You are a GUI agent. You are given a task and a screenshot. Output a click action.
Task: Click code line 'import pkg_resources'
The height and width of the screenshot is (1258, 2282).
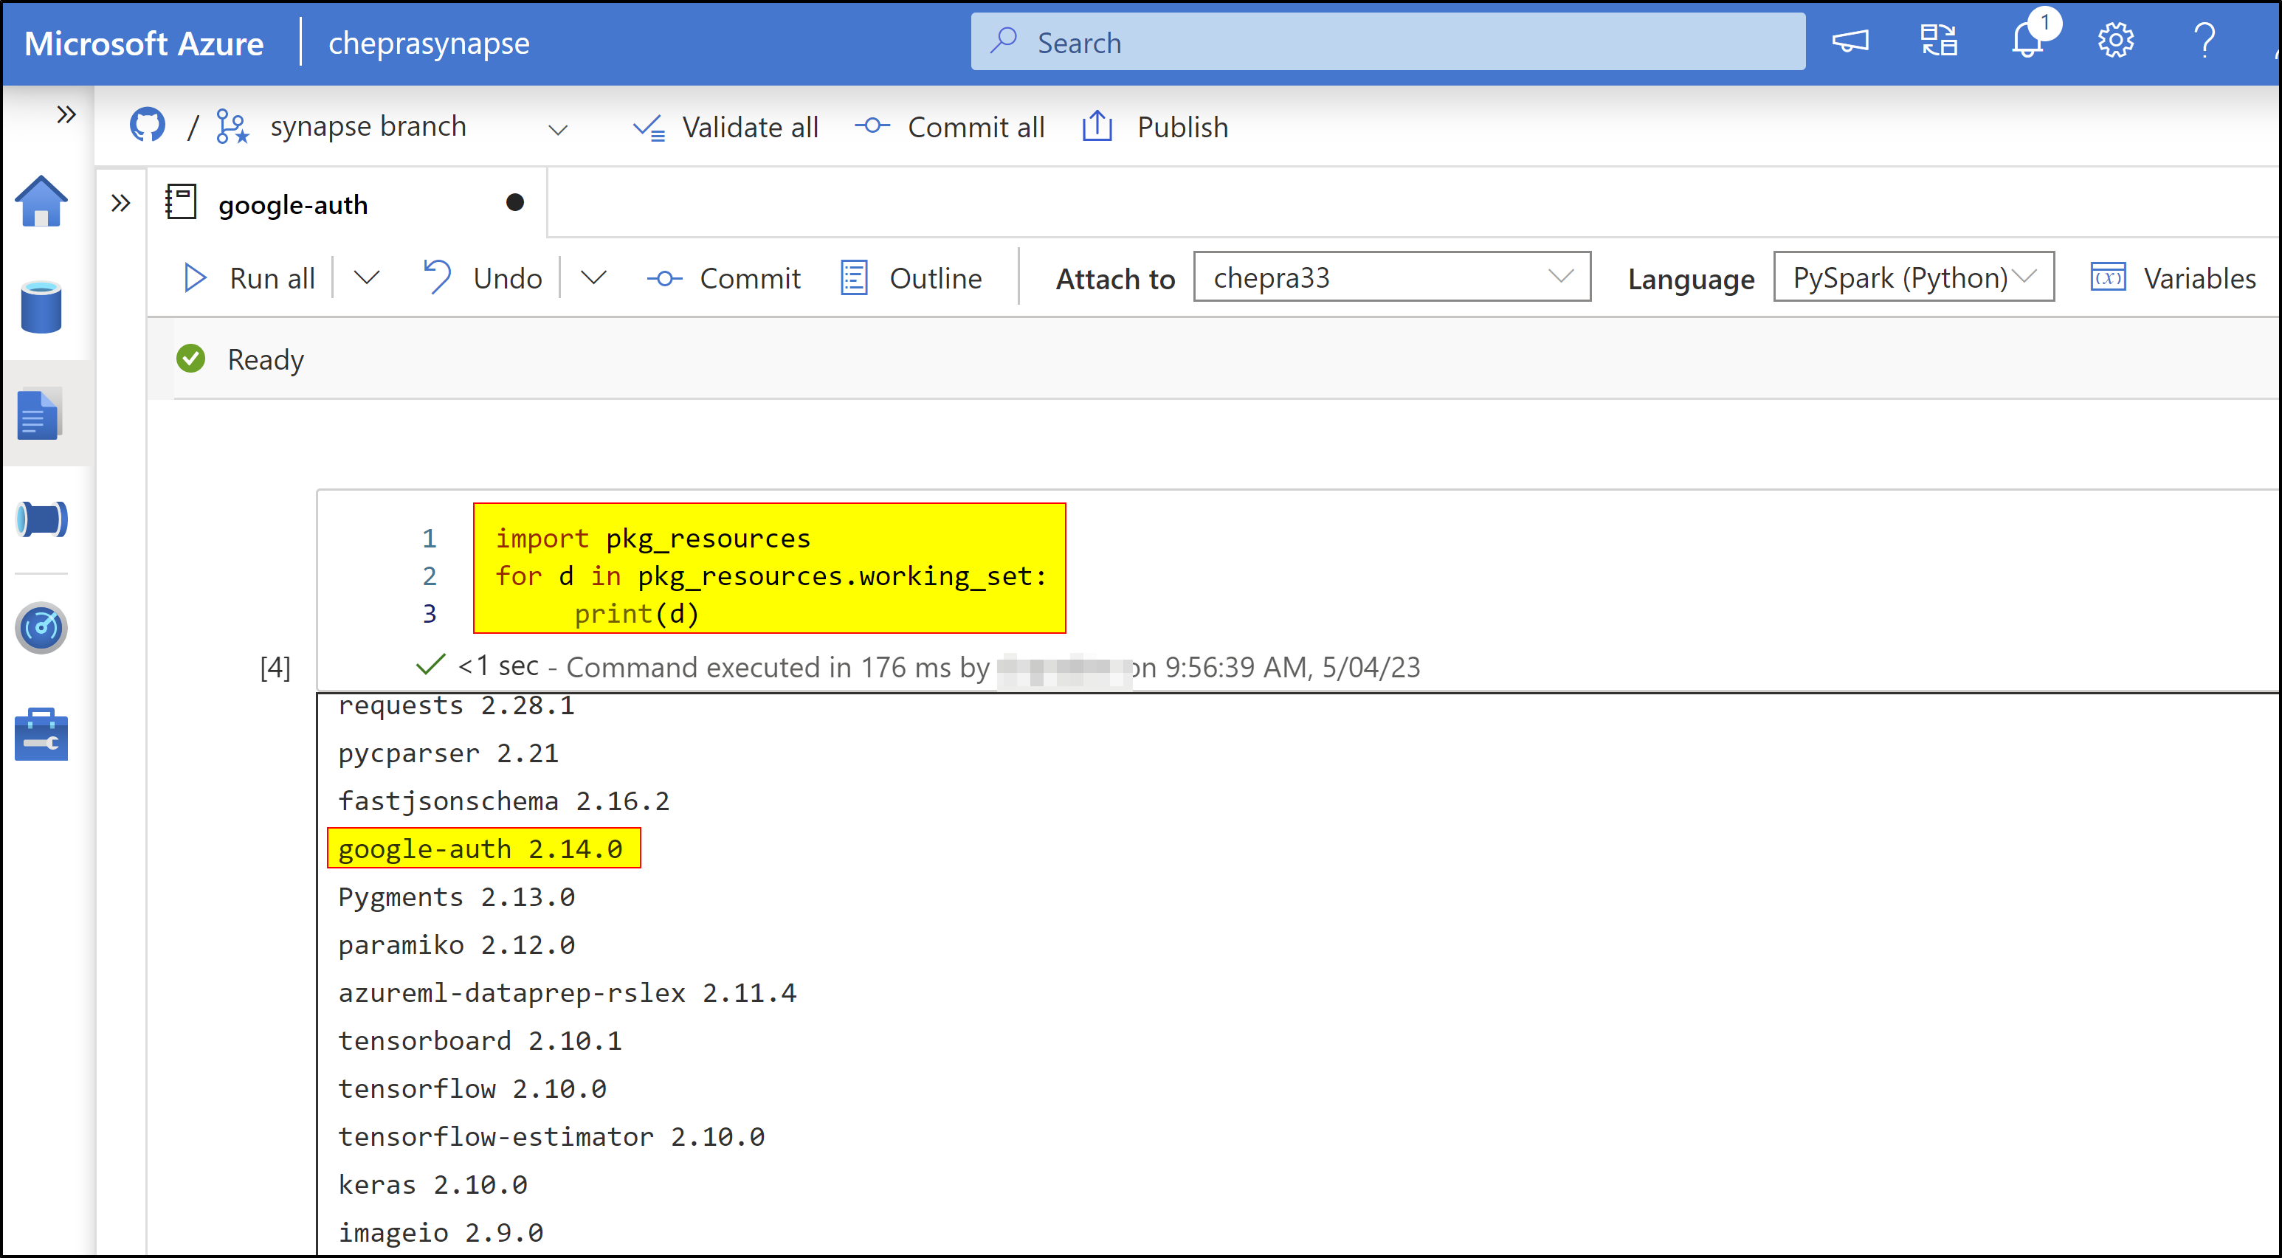click(x=653, y=538)
